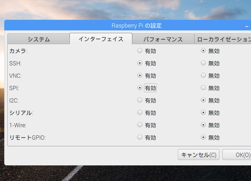Select 無効 for I2C
251x181 pixels.
pyautogui.click(x=203, y=100)
